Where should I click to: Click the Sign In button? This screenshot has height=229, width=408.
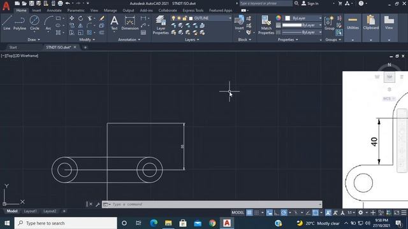(310, 3)
